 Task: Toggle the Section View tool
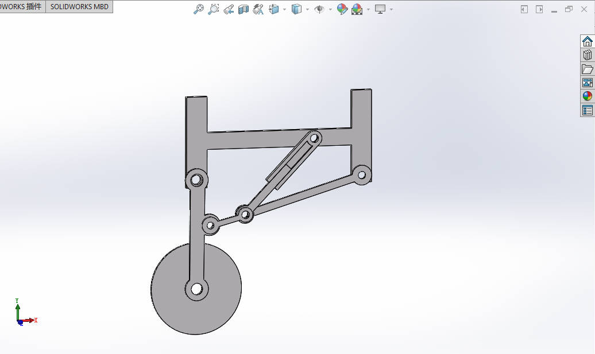coord(244,9)
